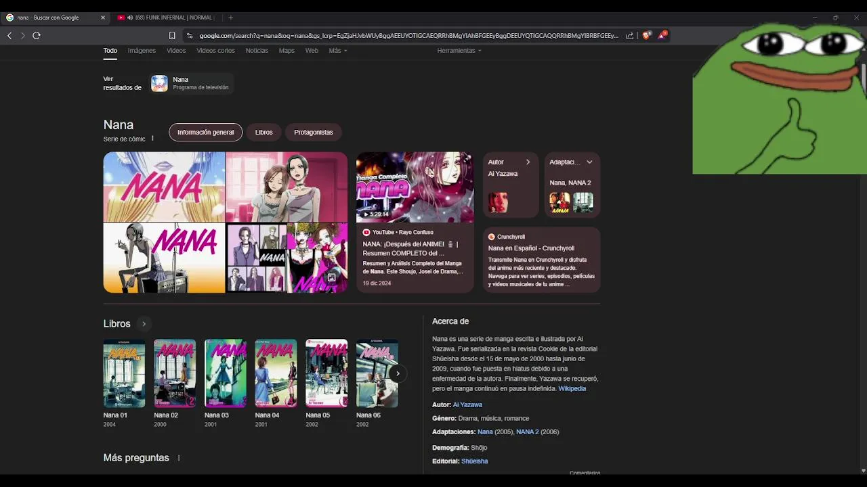
Task: Open the smoking girl NANA image
Action: click(x=164, y=258)
